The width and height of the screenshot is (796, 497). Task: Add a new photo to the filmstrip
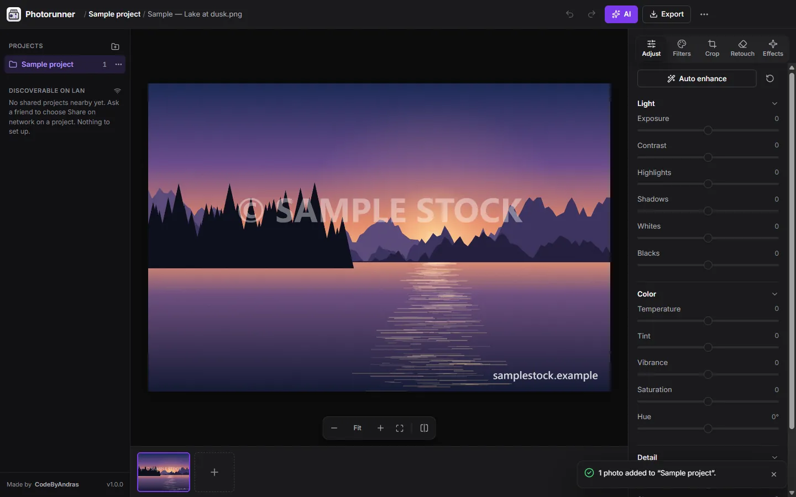[214, 472]
